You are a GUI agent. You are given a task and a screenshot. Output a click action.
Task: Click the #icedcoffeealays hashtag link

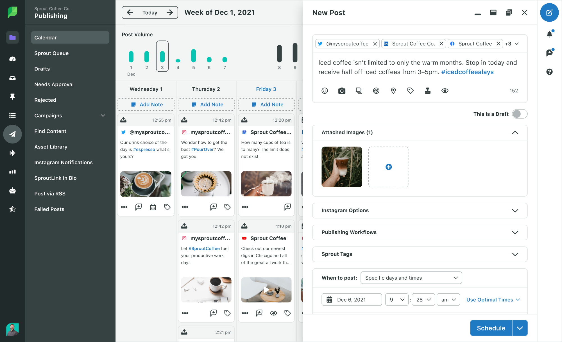(467, 72)
